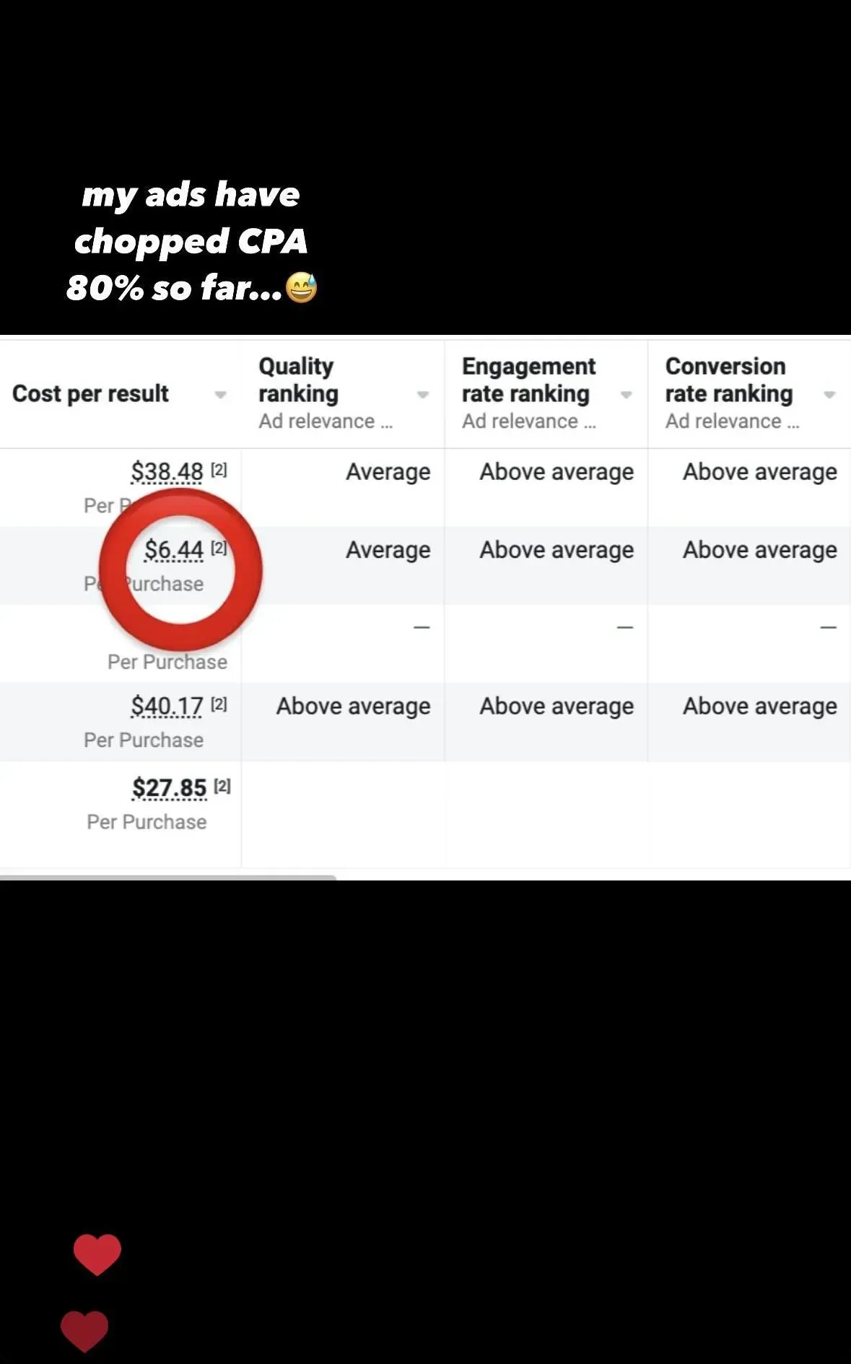The image size is (851, 1364).
Task: Click footnote [2] beside $38.48
Action: pos(219,470)
